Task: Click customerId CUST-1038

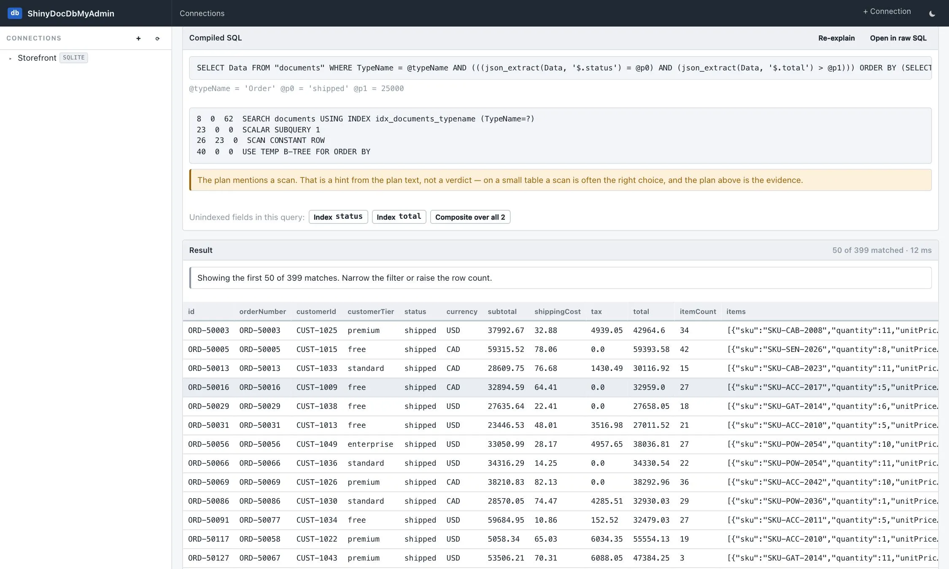Action: (317, 406)
